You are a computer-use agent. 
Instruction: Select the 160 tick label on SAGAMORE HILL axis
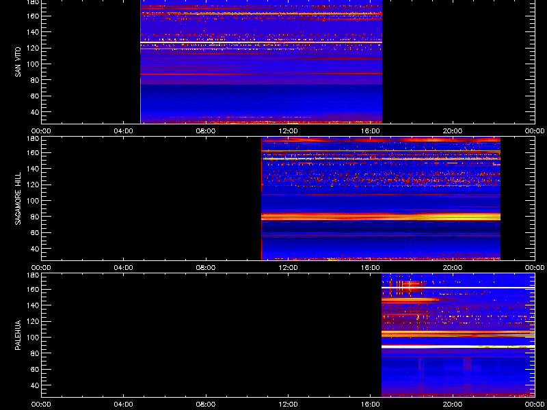[34, 152]
